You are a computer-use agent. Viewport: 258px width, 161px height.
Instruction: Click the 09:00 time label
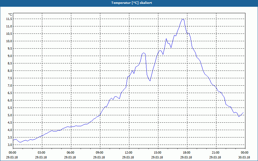coord(100,153)
